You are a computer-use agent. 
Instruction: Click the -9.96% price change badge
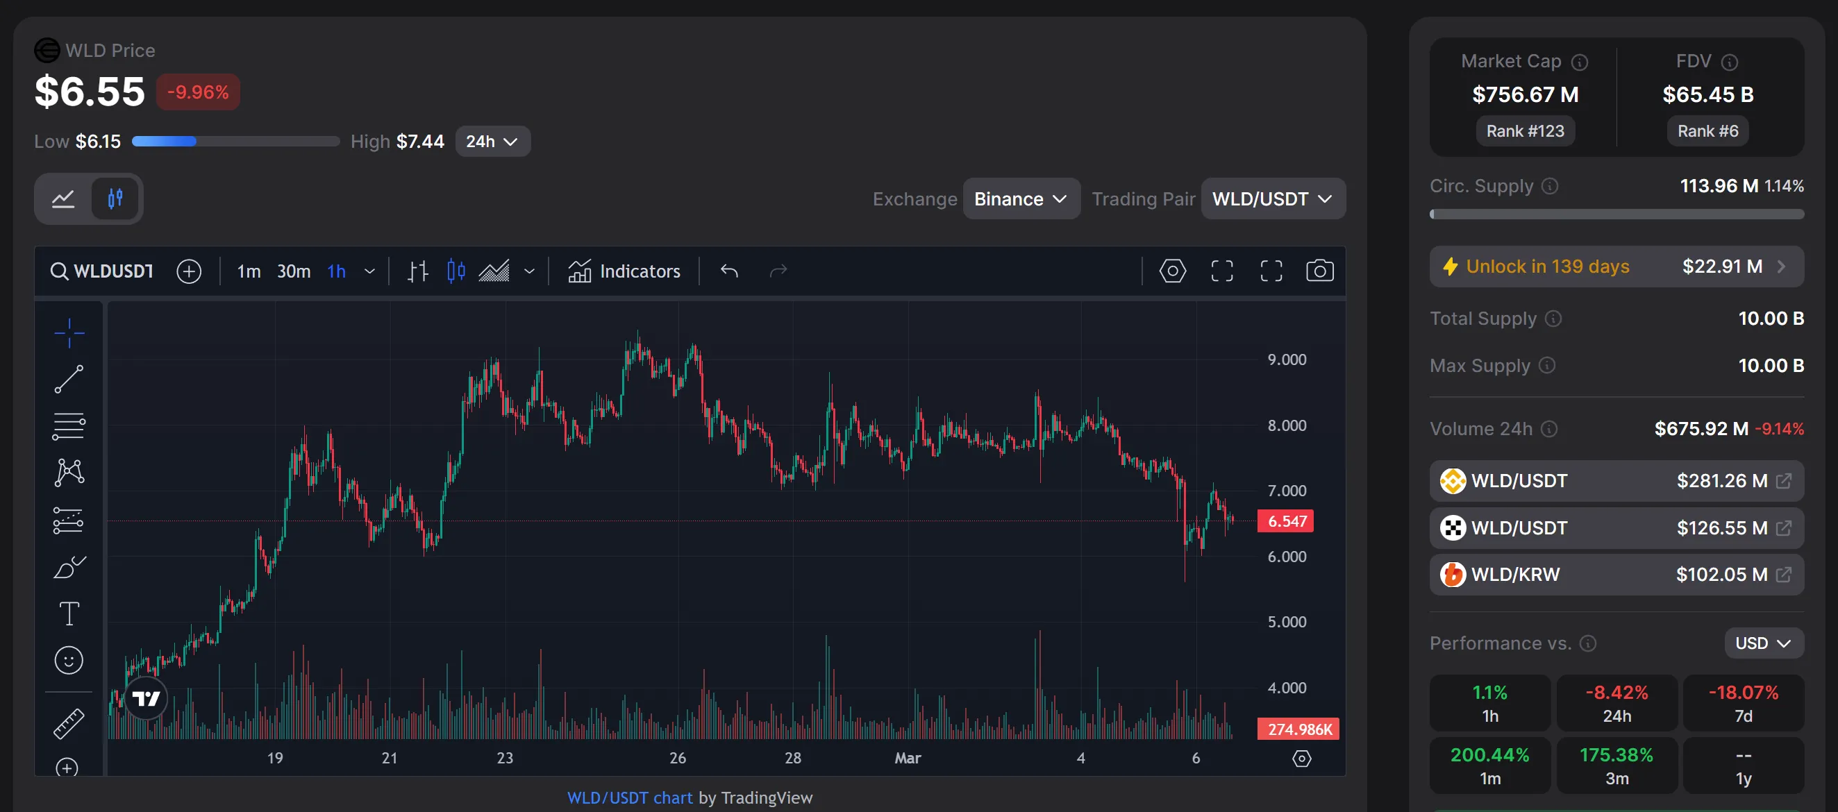tap(198, 92)
